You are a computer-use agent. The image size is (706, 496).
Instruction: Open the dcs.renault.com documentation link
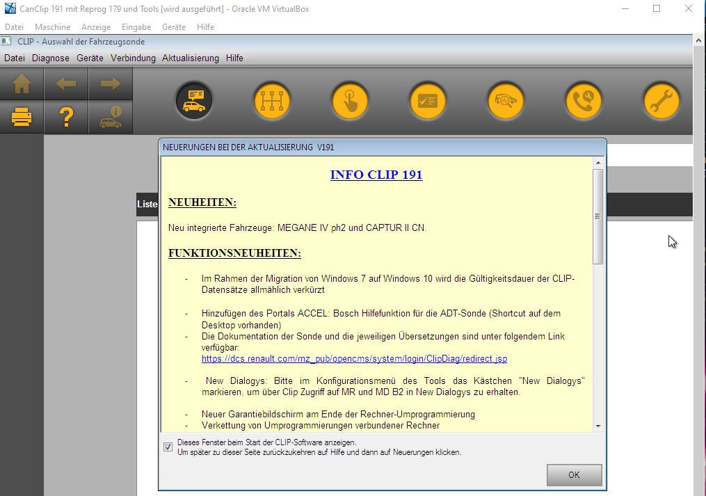(354, 359)
